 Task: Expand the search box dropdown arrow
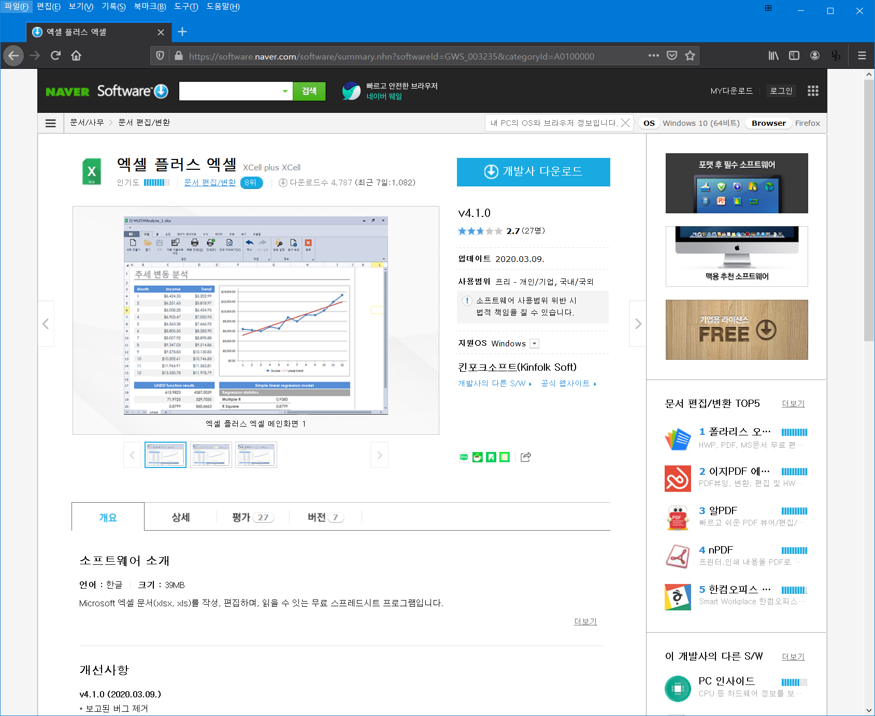coord(285,91)
